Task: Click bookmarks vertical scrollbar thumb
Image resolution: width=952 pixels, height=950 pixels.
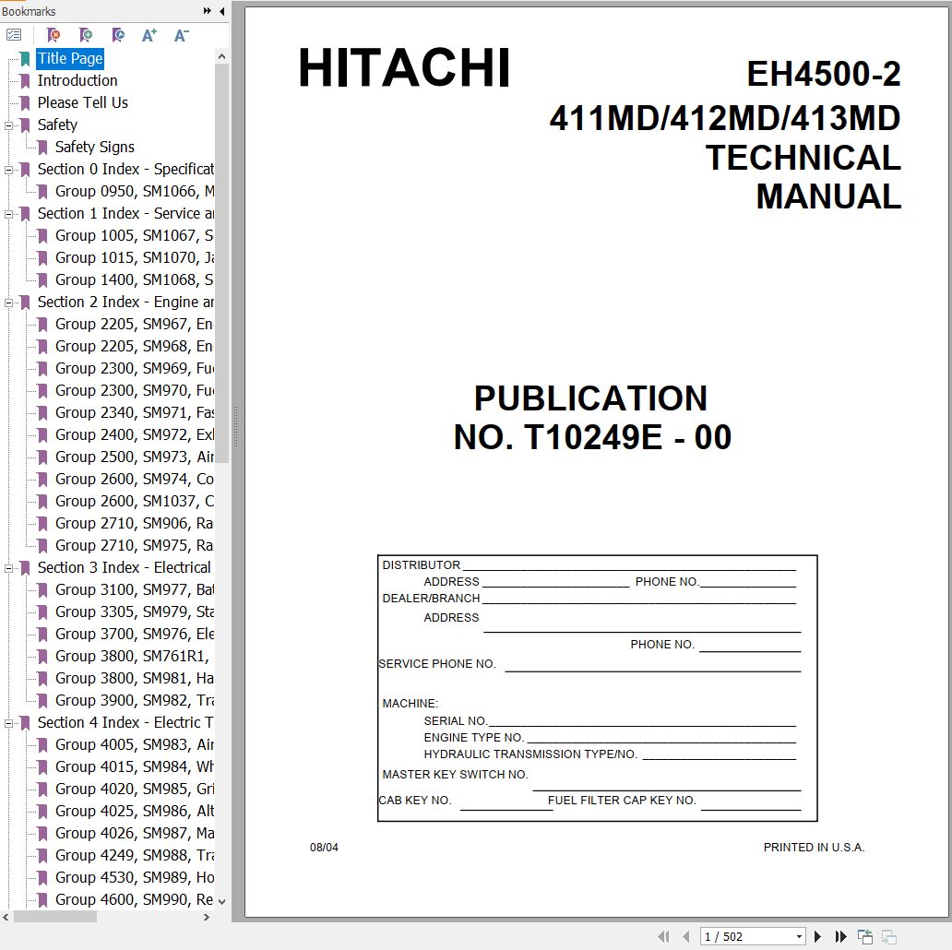Action: tap(221, 264)
